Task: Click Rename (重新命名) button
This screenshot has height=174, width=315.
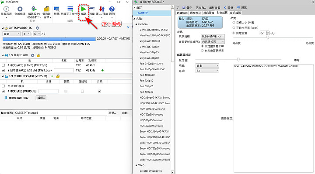Action: pos(214,7)
